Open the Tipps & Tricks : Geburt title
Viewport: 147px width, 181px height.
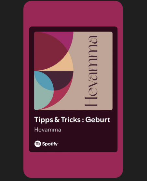tap(72, 119)
